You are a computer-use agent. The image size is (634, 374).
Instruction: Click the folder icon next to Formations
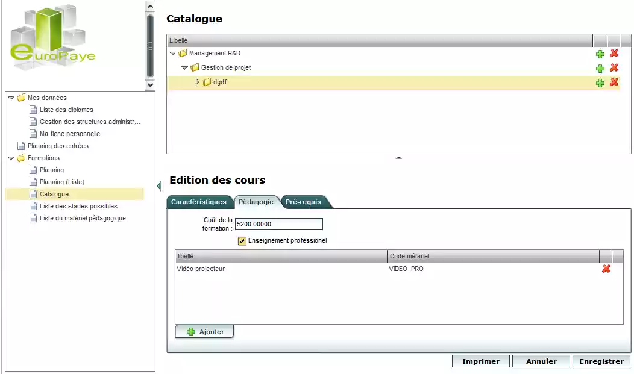point(20,158)
